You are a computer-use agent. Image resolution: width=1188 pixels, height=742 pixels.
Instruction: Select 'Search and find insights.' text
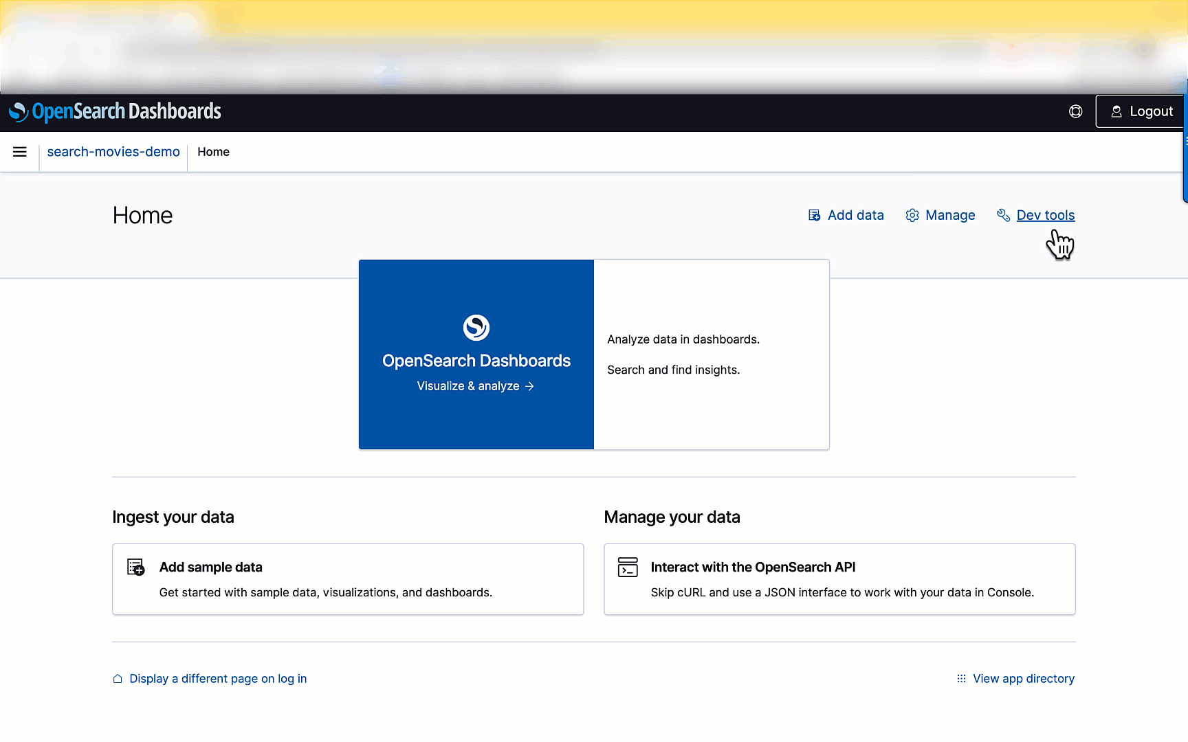pyautogui.click(x=674, y=370)
